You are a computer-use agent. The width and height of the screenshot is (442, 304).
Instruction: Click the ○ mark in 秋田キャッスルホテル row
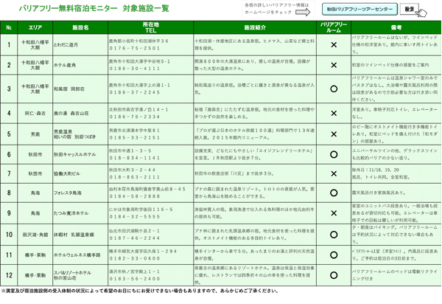click(x=334, y=154)
